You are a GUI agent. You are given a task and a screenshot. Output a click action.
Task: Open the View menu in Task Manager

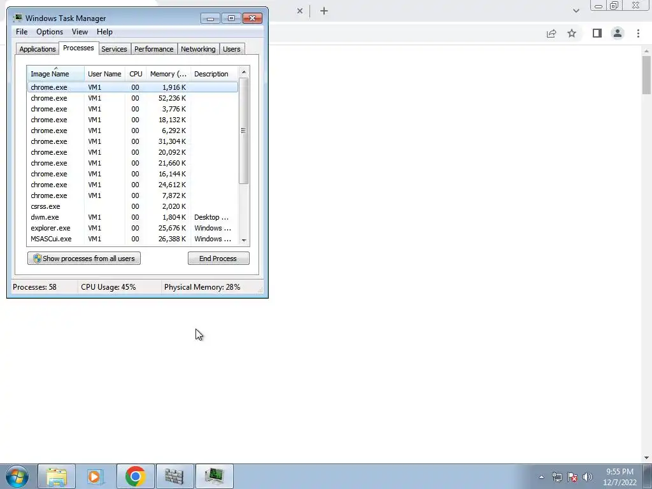click(x=80, y=32)
